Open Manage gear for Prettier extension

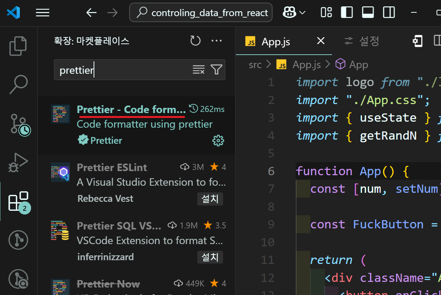[218, 141]
